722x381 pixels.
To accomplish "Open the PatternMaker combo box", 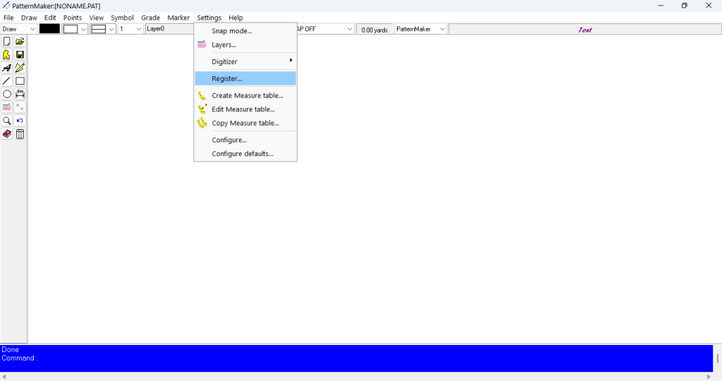I will (420, 29).
